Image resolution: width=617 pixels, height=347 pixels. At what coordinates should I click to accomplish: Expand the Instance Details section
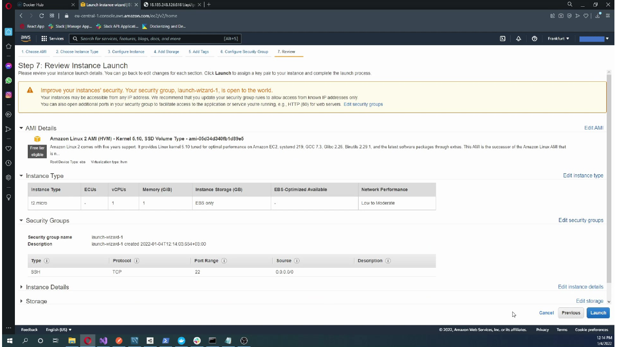pyautogui.click(x=21, y=287)
